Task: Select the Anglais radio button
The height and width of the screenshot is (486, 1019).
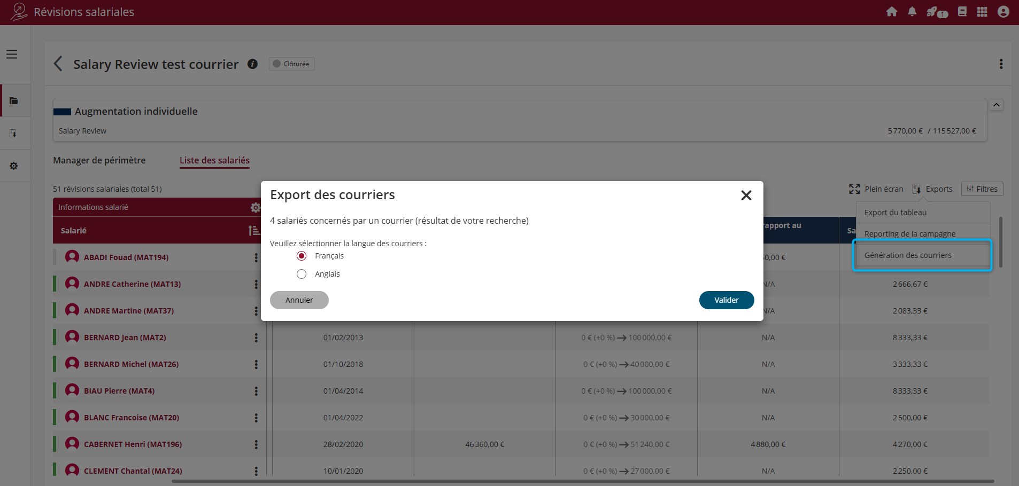Action: click(302, 274)
